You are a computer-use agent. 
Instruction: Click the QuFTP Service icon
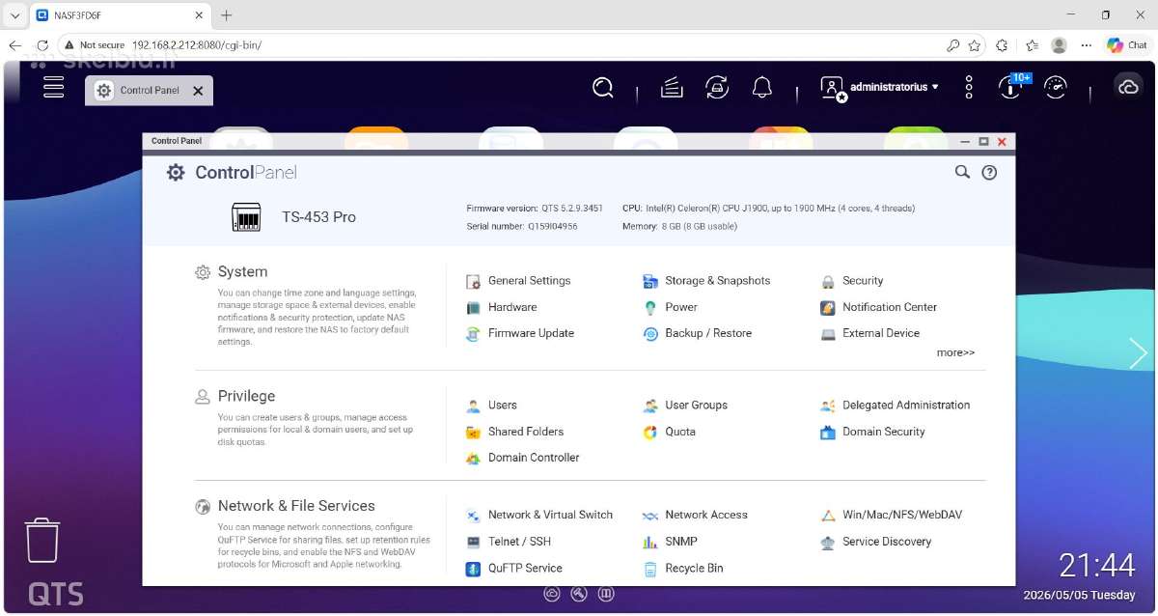point(474,569)
